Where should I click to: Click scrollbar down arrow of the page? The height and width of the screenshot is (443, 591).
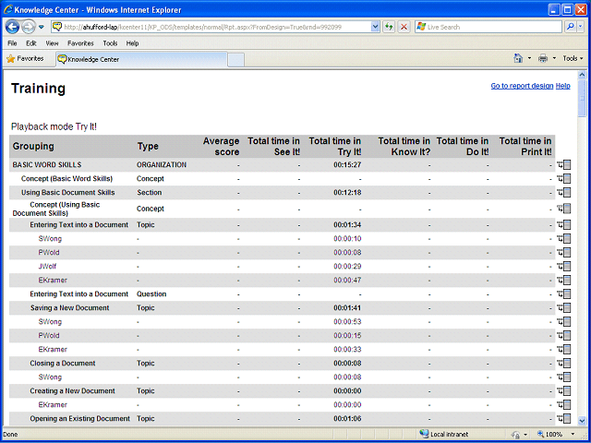(x=582, y=421)
